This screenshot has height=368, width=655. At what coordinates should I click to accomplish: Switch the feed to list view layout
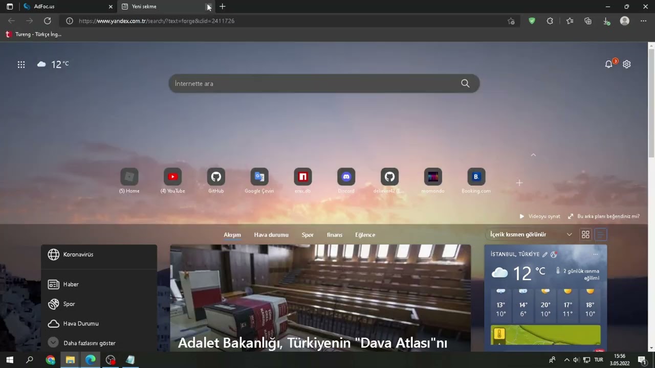[x=601, y=235]
